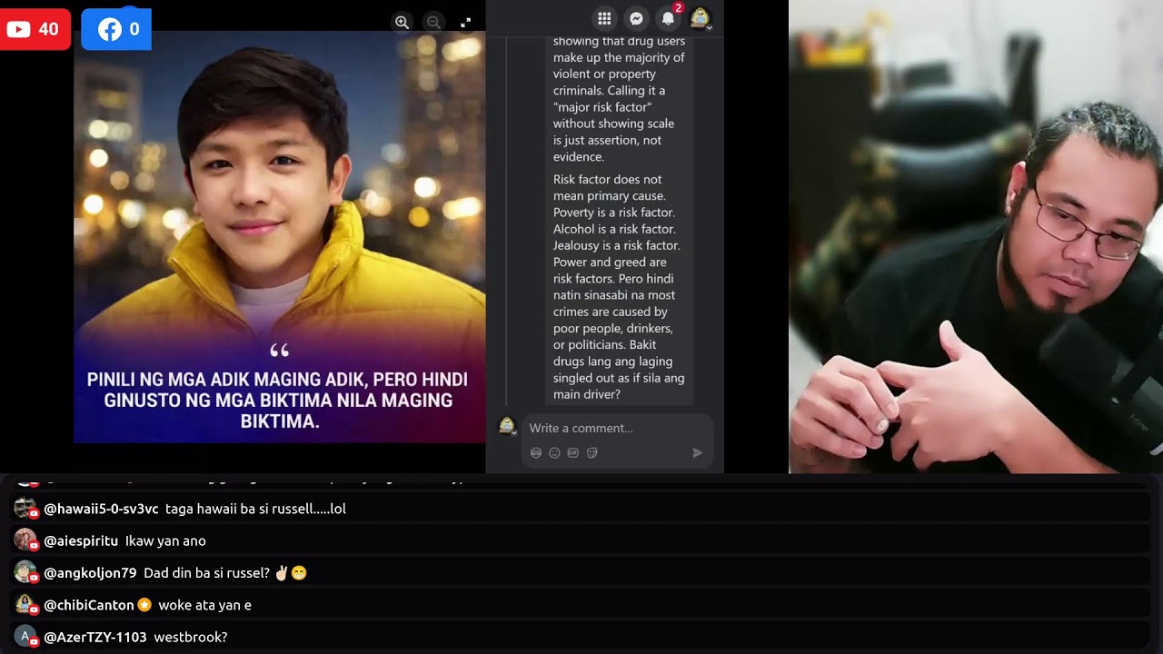The width and height of the screenshot is (1163, 654).
Task: Open the sticker picker in comment box
Action: click(592, 452)
